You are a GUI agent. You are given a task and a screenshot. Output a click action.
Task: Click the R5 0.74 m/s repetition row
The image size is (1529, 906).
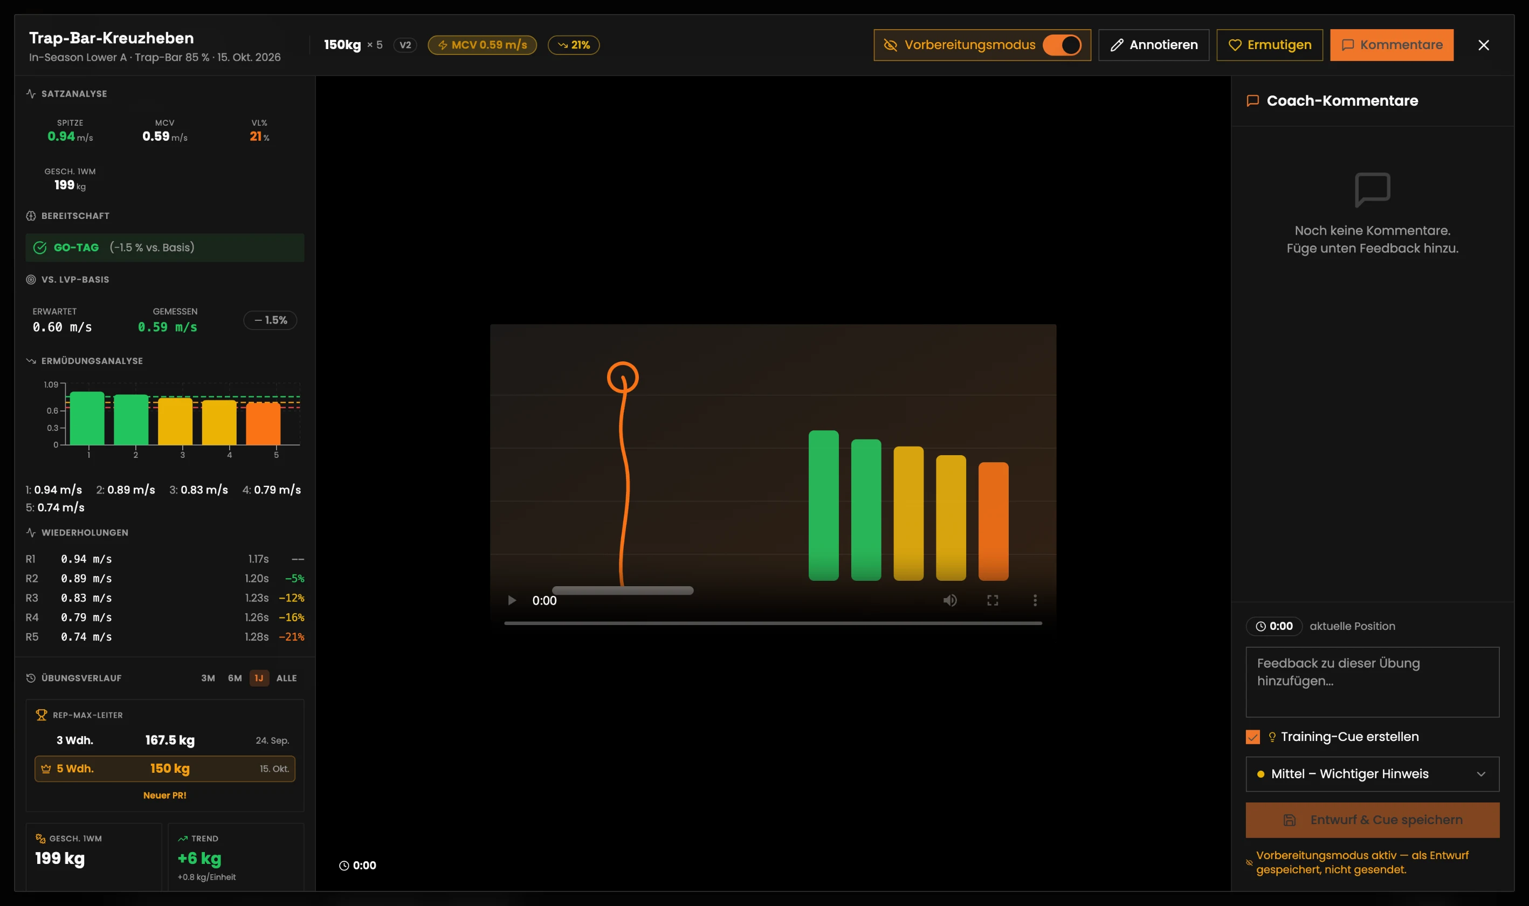(x=165, y=637)
